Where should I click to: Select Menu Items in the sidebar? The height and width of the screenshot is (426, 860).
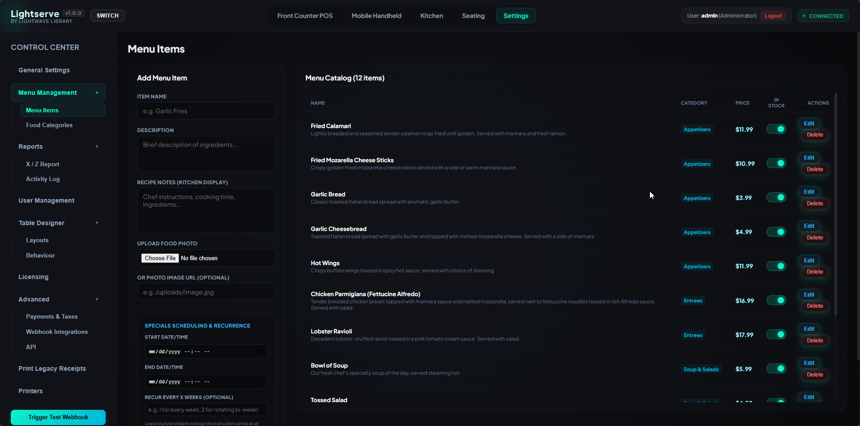(63, 110)
